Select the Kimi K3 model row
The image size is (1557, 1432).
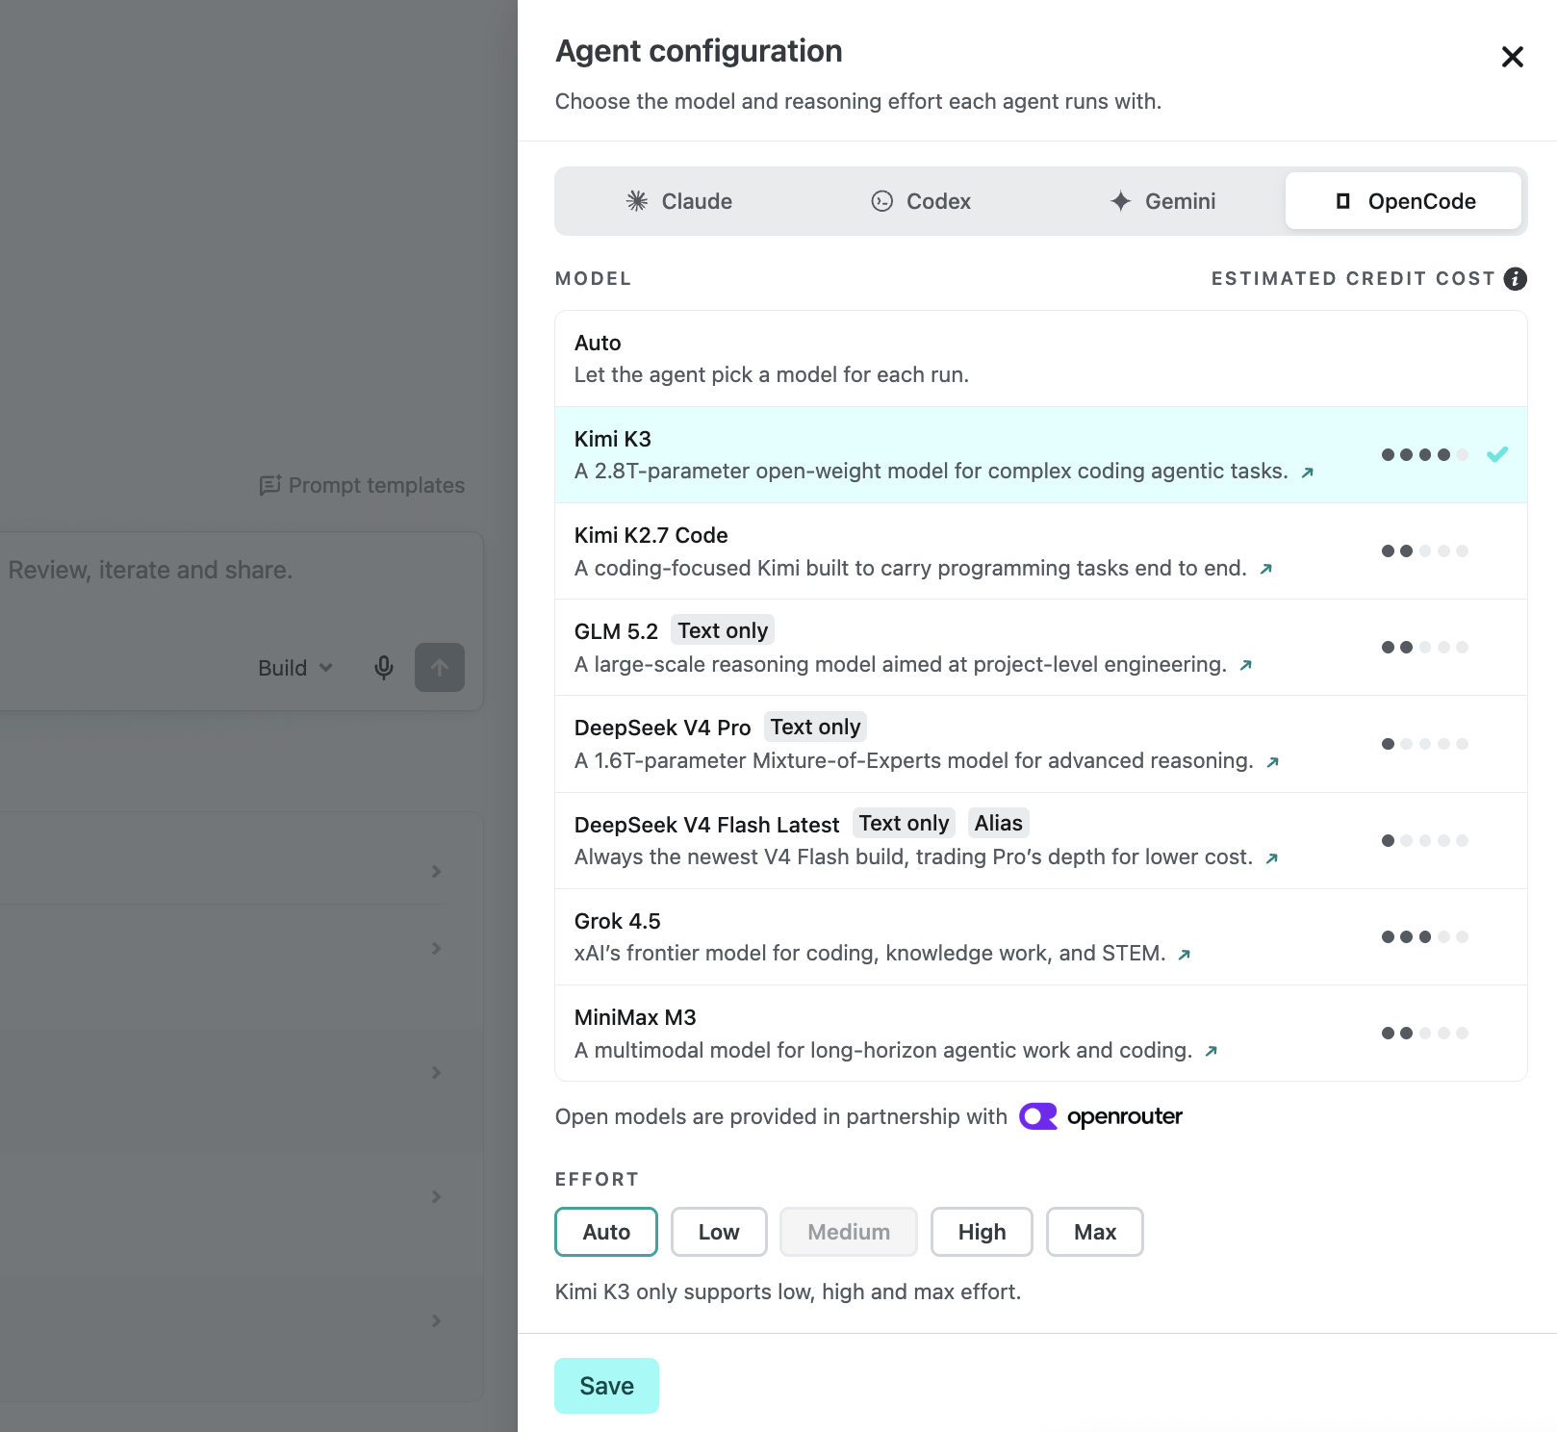(x=1041, y=455)
